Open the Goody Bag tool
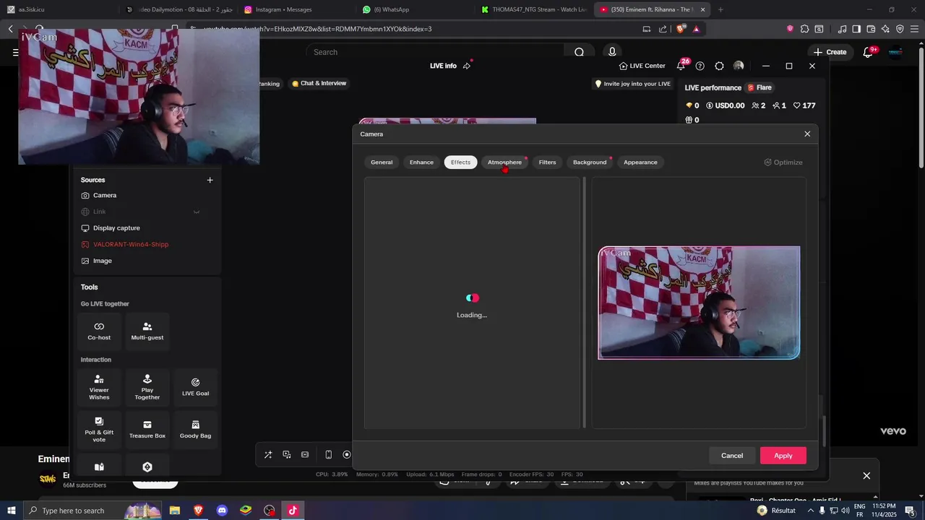The width and height of the screenshot is (925, 520). 195,430
